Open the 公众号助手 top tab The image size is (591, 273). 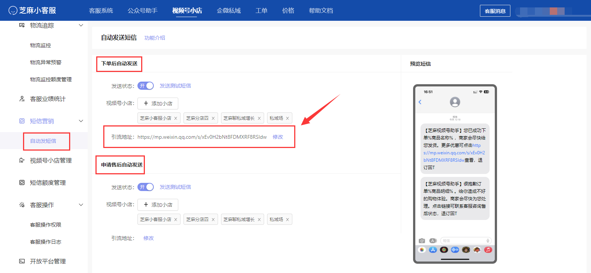(x=143, y=11)
